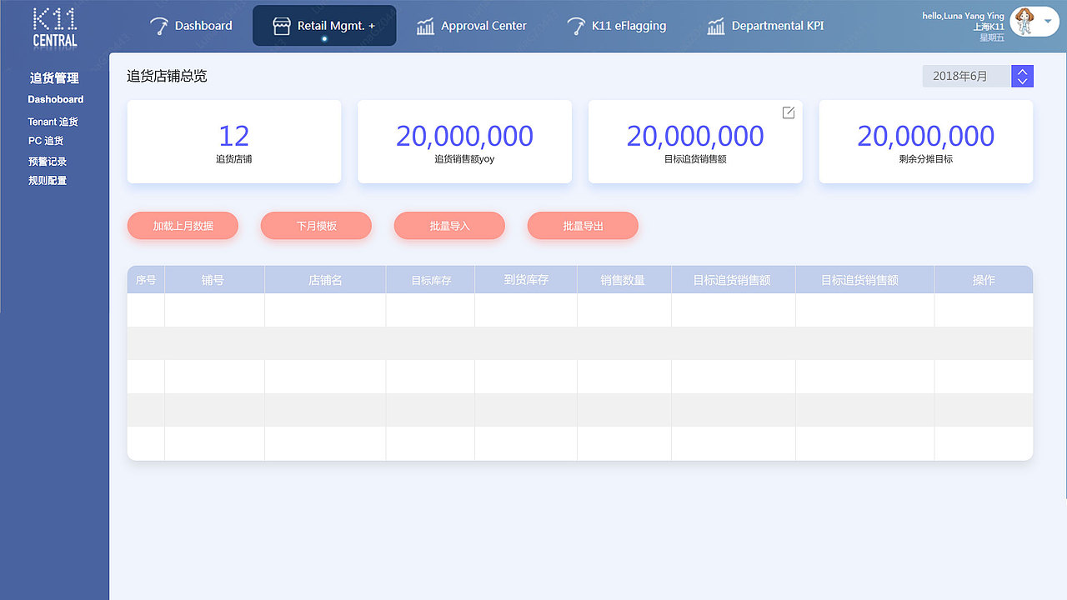The image size is (1067, 600).
Task: Click the K11 Central logo
Action: (x=55, y=27)
